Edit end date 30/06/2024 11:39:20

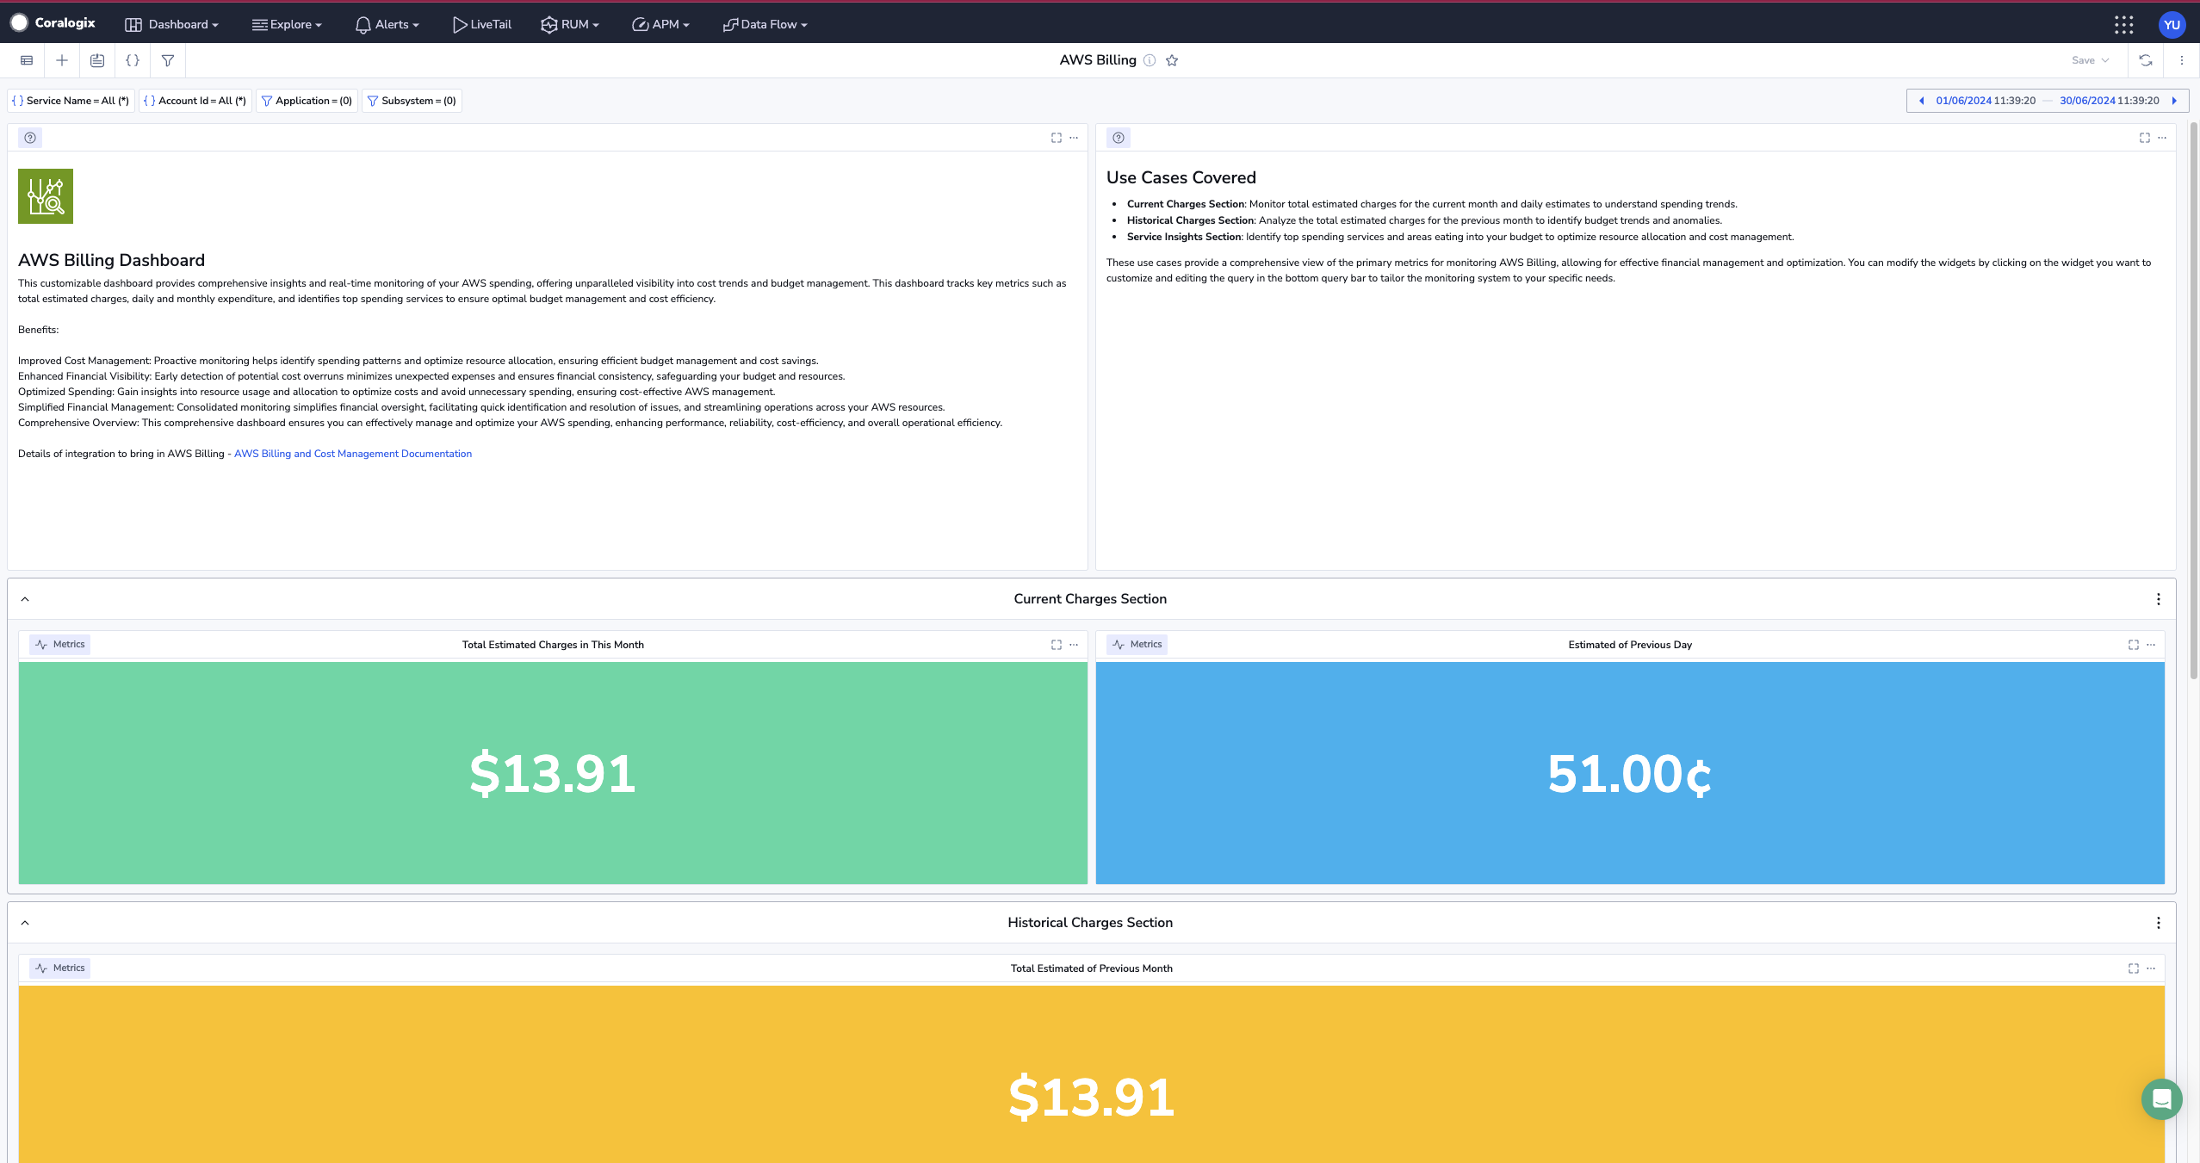coord(2109,101)
